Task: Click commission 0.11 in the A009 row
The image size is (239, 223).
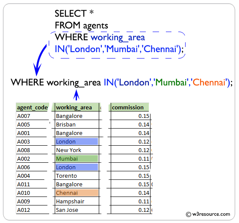Action: point(130,201)
